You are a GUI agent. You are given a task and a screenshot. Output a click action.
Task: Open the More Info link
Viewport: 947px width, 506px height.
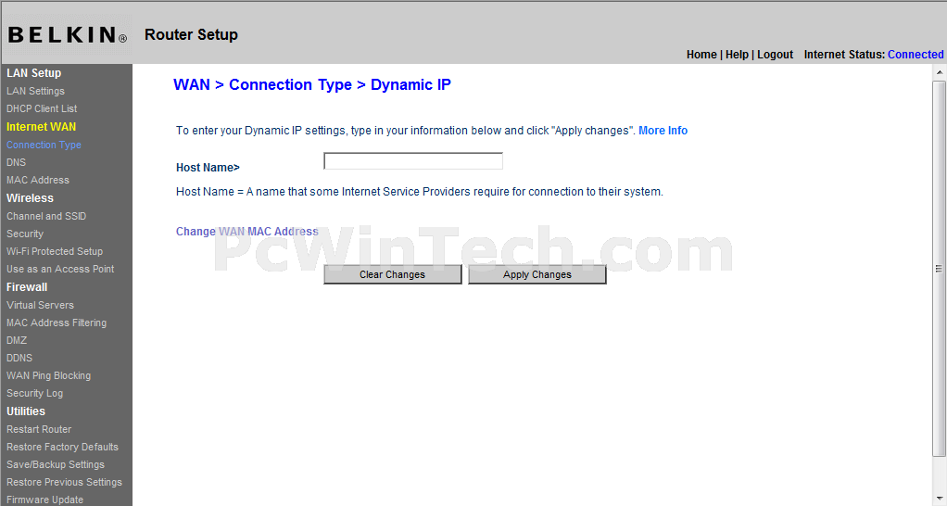(x=663, y=131)
